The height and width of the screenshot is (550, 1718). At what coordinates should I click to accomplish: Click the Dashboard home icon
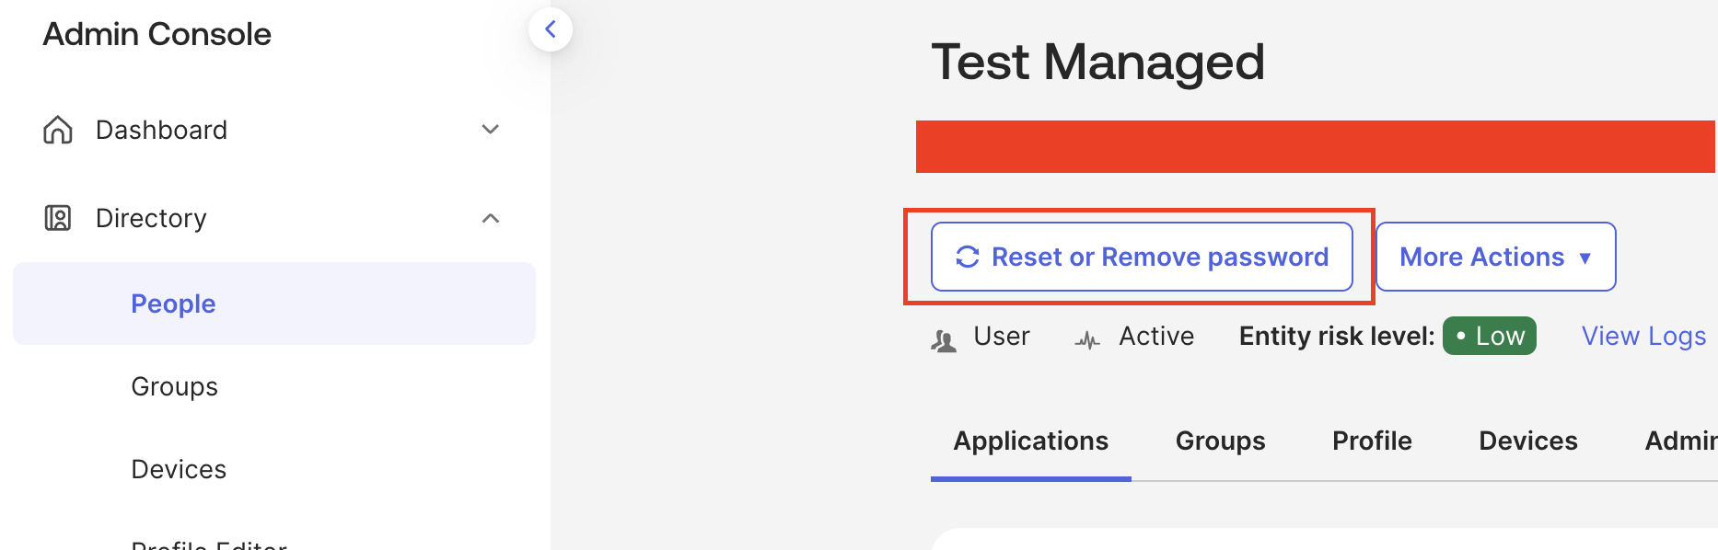click(x=58, y=130)
